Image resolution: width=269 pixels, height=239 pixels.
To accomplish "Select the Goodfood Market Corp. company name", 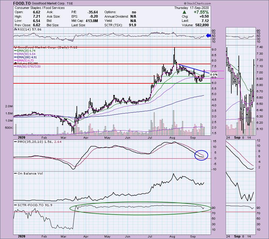I will coord(48,3).
